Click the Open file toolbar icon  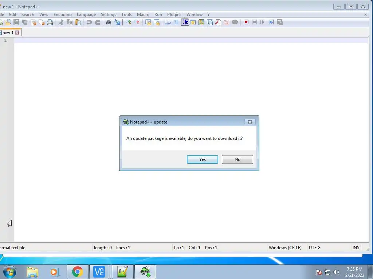[8, 22]
